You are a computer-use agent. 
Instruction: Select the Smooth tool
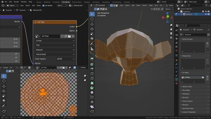[x=92, y=93]
